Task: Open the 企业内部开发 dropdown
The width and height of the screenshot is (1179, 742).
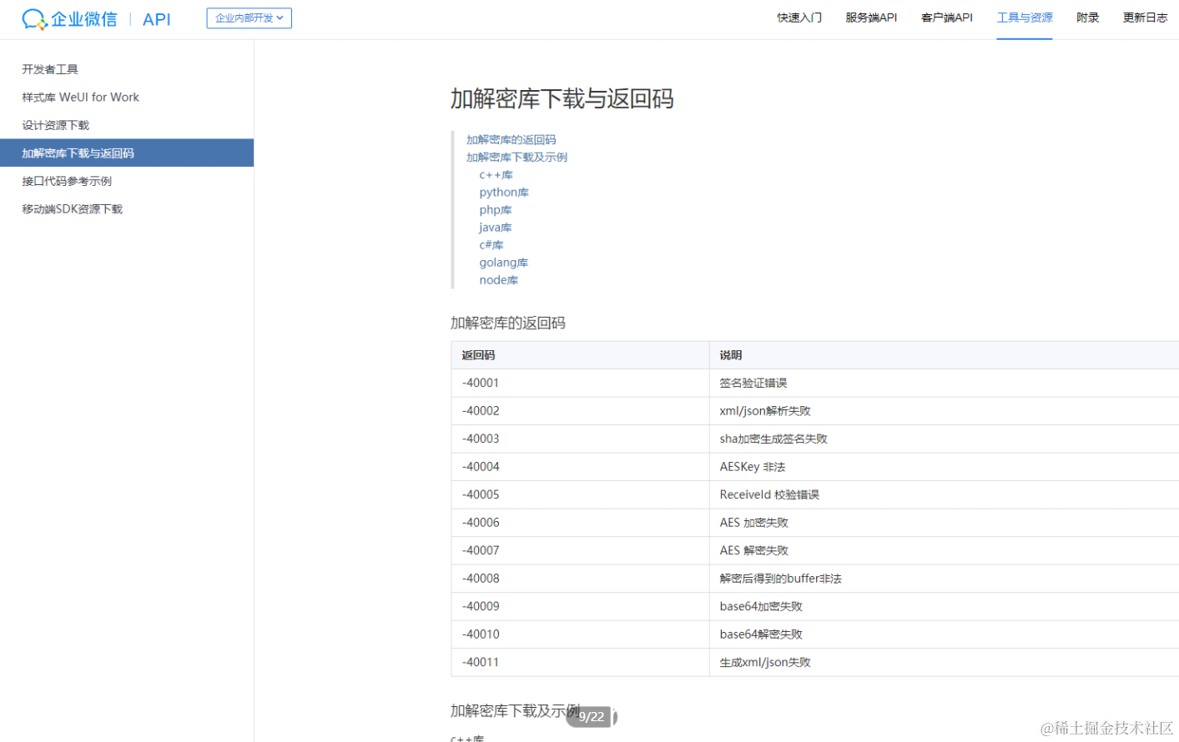Action: [x=249, y=18]
